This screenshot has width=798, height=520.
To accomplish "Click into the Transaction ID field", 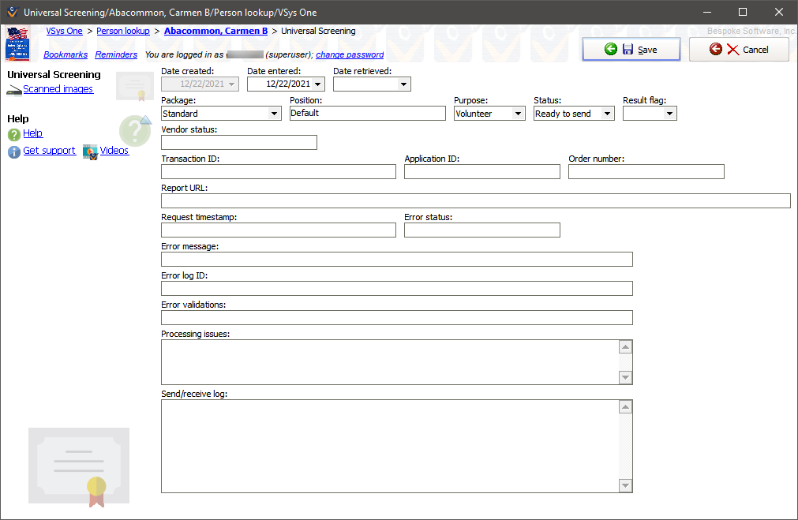I will pos(278,172).
